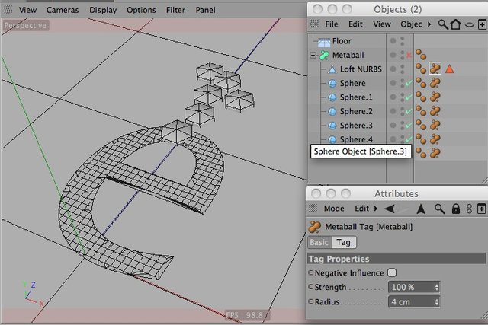488x325 pixels.
Task: Toggle the lock icon in Attributes panel
Action: point(456,209)
